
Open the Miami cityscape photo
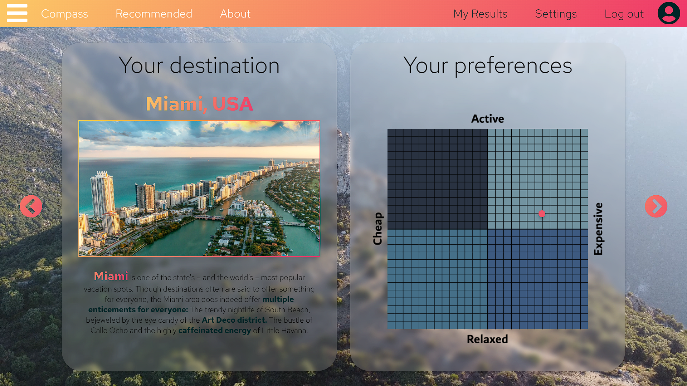tap(199, 189)
